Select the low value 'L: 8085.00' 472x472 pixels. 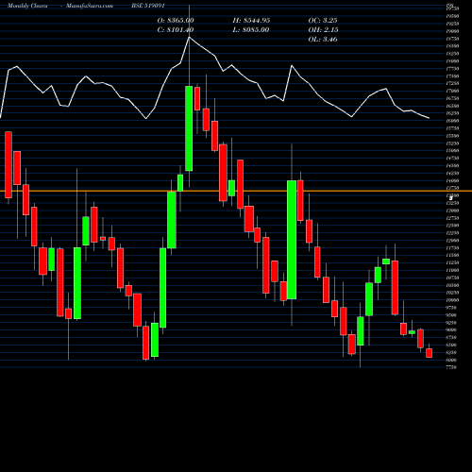pyautogui.click(x=251, y=30)
